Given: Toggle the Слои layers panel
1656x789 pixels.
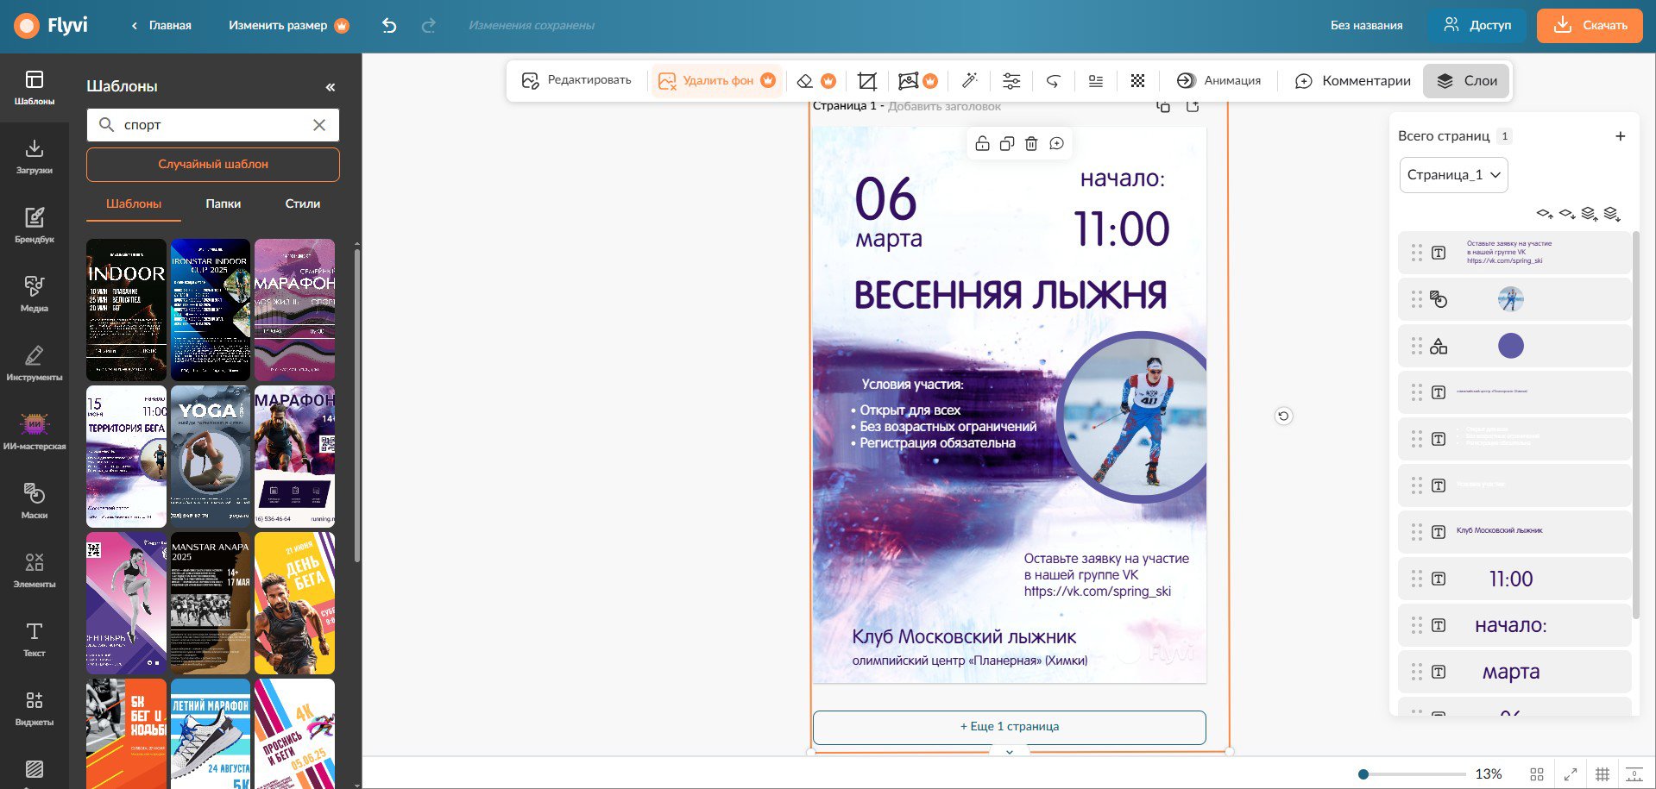Looking at the screenshot, I should [x=1466, y=81].
